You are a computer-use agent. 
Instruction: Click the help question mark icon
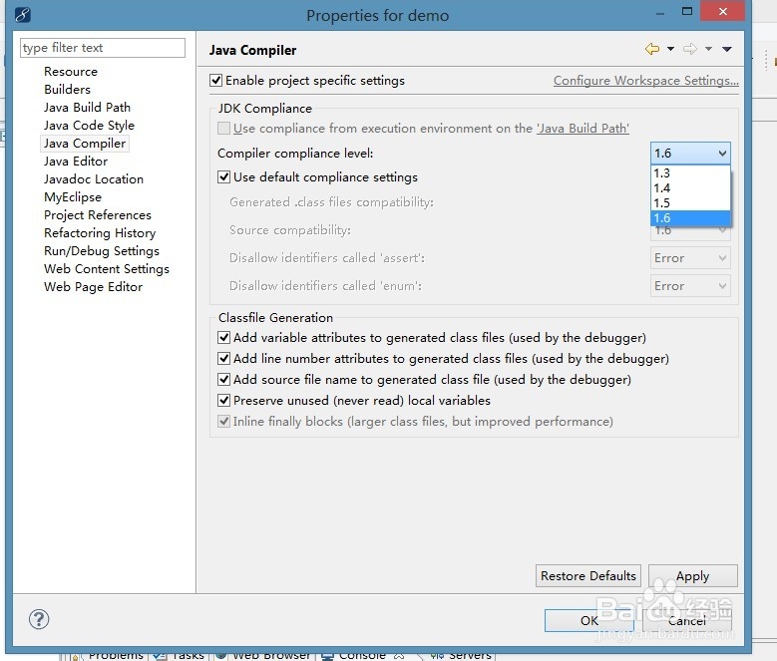(39, 619)
